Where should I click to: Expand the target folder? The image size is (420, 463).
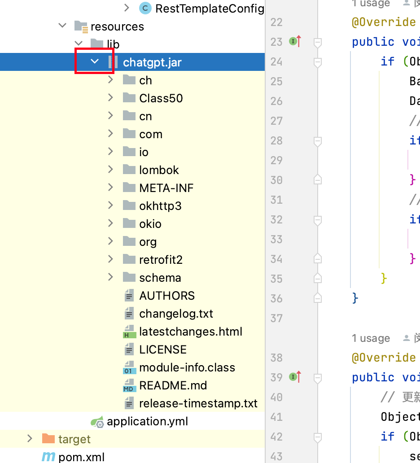[30, 438]
